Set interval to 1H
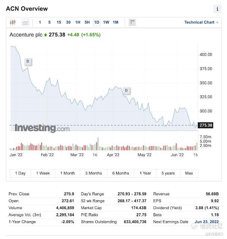This screenshot has height=239, width=227. (x=78, y=22)
